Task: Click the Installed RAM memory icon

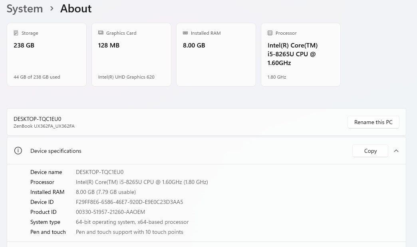Action: [185, 33]
